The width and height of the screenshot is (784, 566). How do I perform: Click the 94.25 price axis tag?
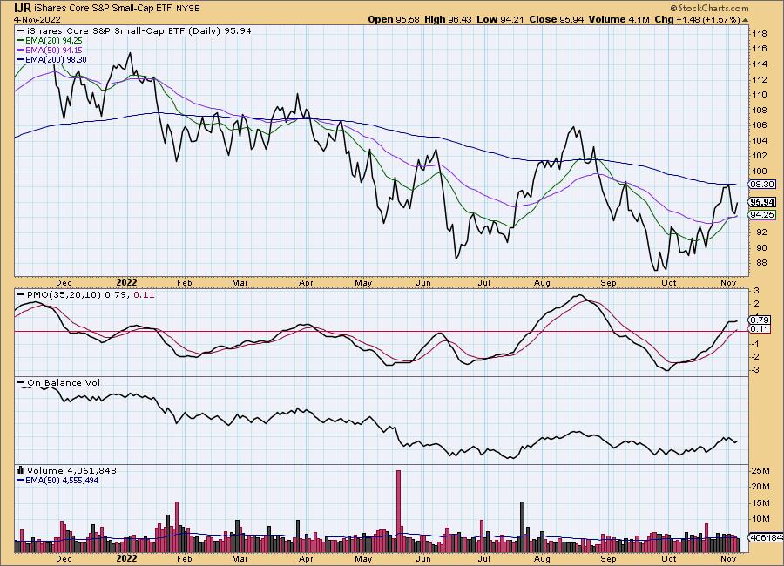[762, 214]
